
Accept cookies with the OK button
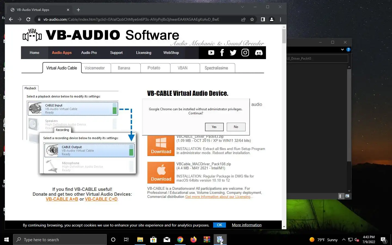coord(219,225)
